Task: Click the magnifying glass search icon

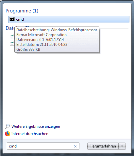Action: 8,127
